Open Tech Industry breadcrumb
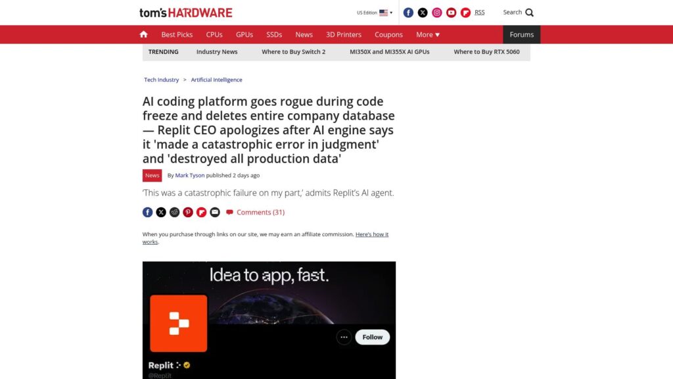The width and height of the screenshot is (673, 379). [162, 80]
